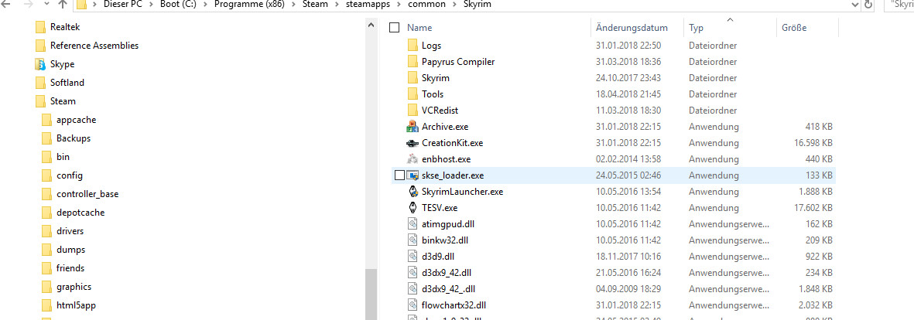Tick the checkbox next to skse_loader.exe

coord(399,175)
